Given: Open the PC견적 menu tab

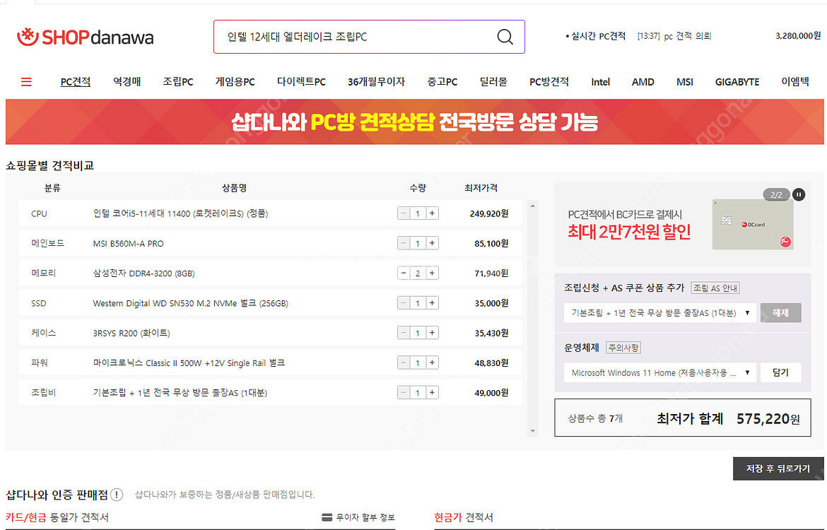Looking at the screenshot, I should click(x=76, y=82).
